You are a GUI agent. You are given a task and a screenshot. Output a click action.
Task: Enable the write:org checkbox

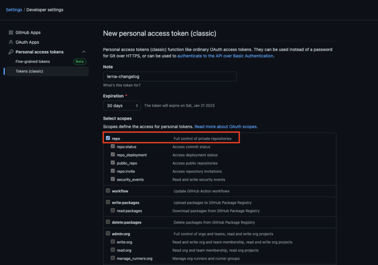(112, 242)
